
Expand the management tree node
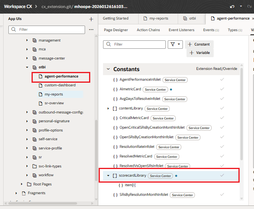[27, 40]
